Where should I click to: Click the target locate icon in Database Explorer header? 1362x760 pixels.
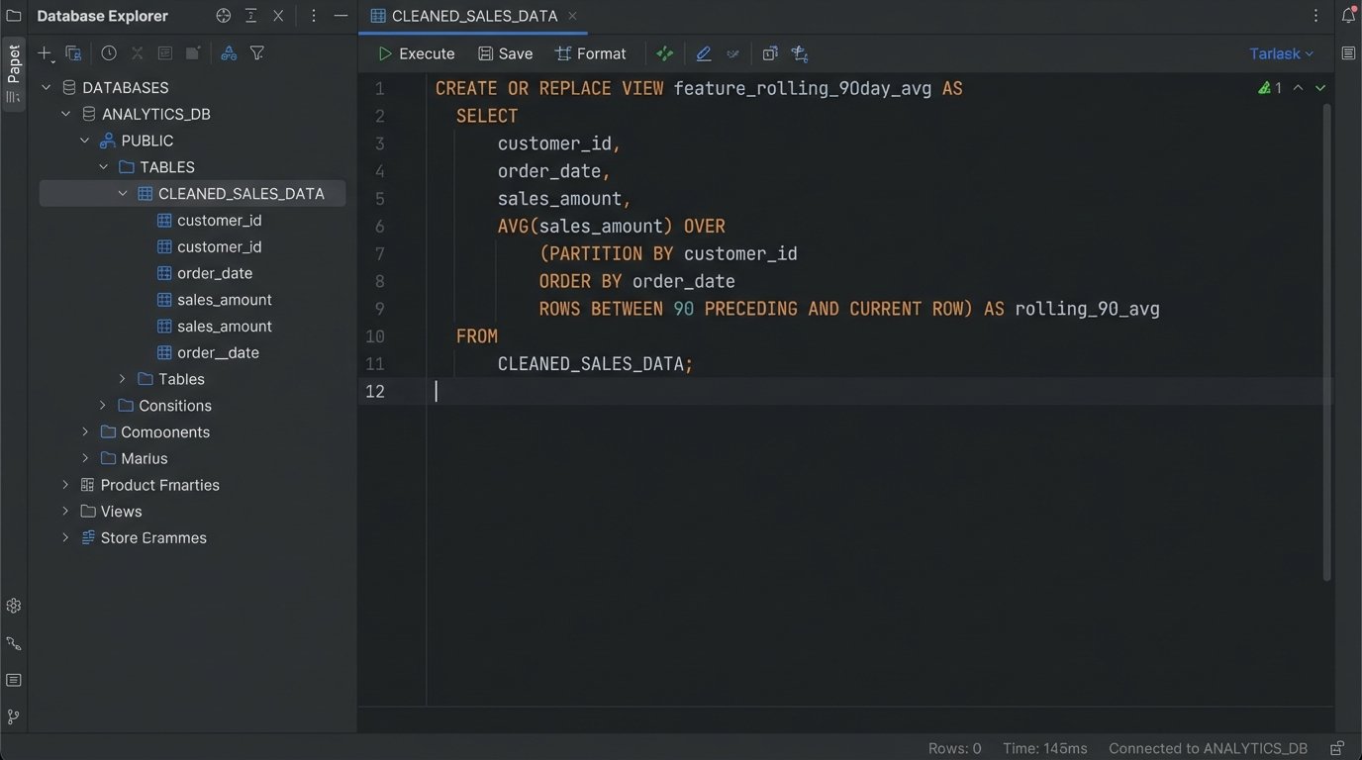click(x=224, y=16)
